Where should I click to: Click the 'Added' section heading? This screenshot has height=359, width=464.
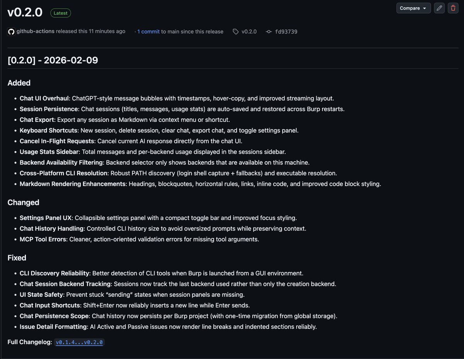coord(19,83)
